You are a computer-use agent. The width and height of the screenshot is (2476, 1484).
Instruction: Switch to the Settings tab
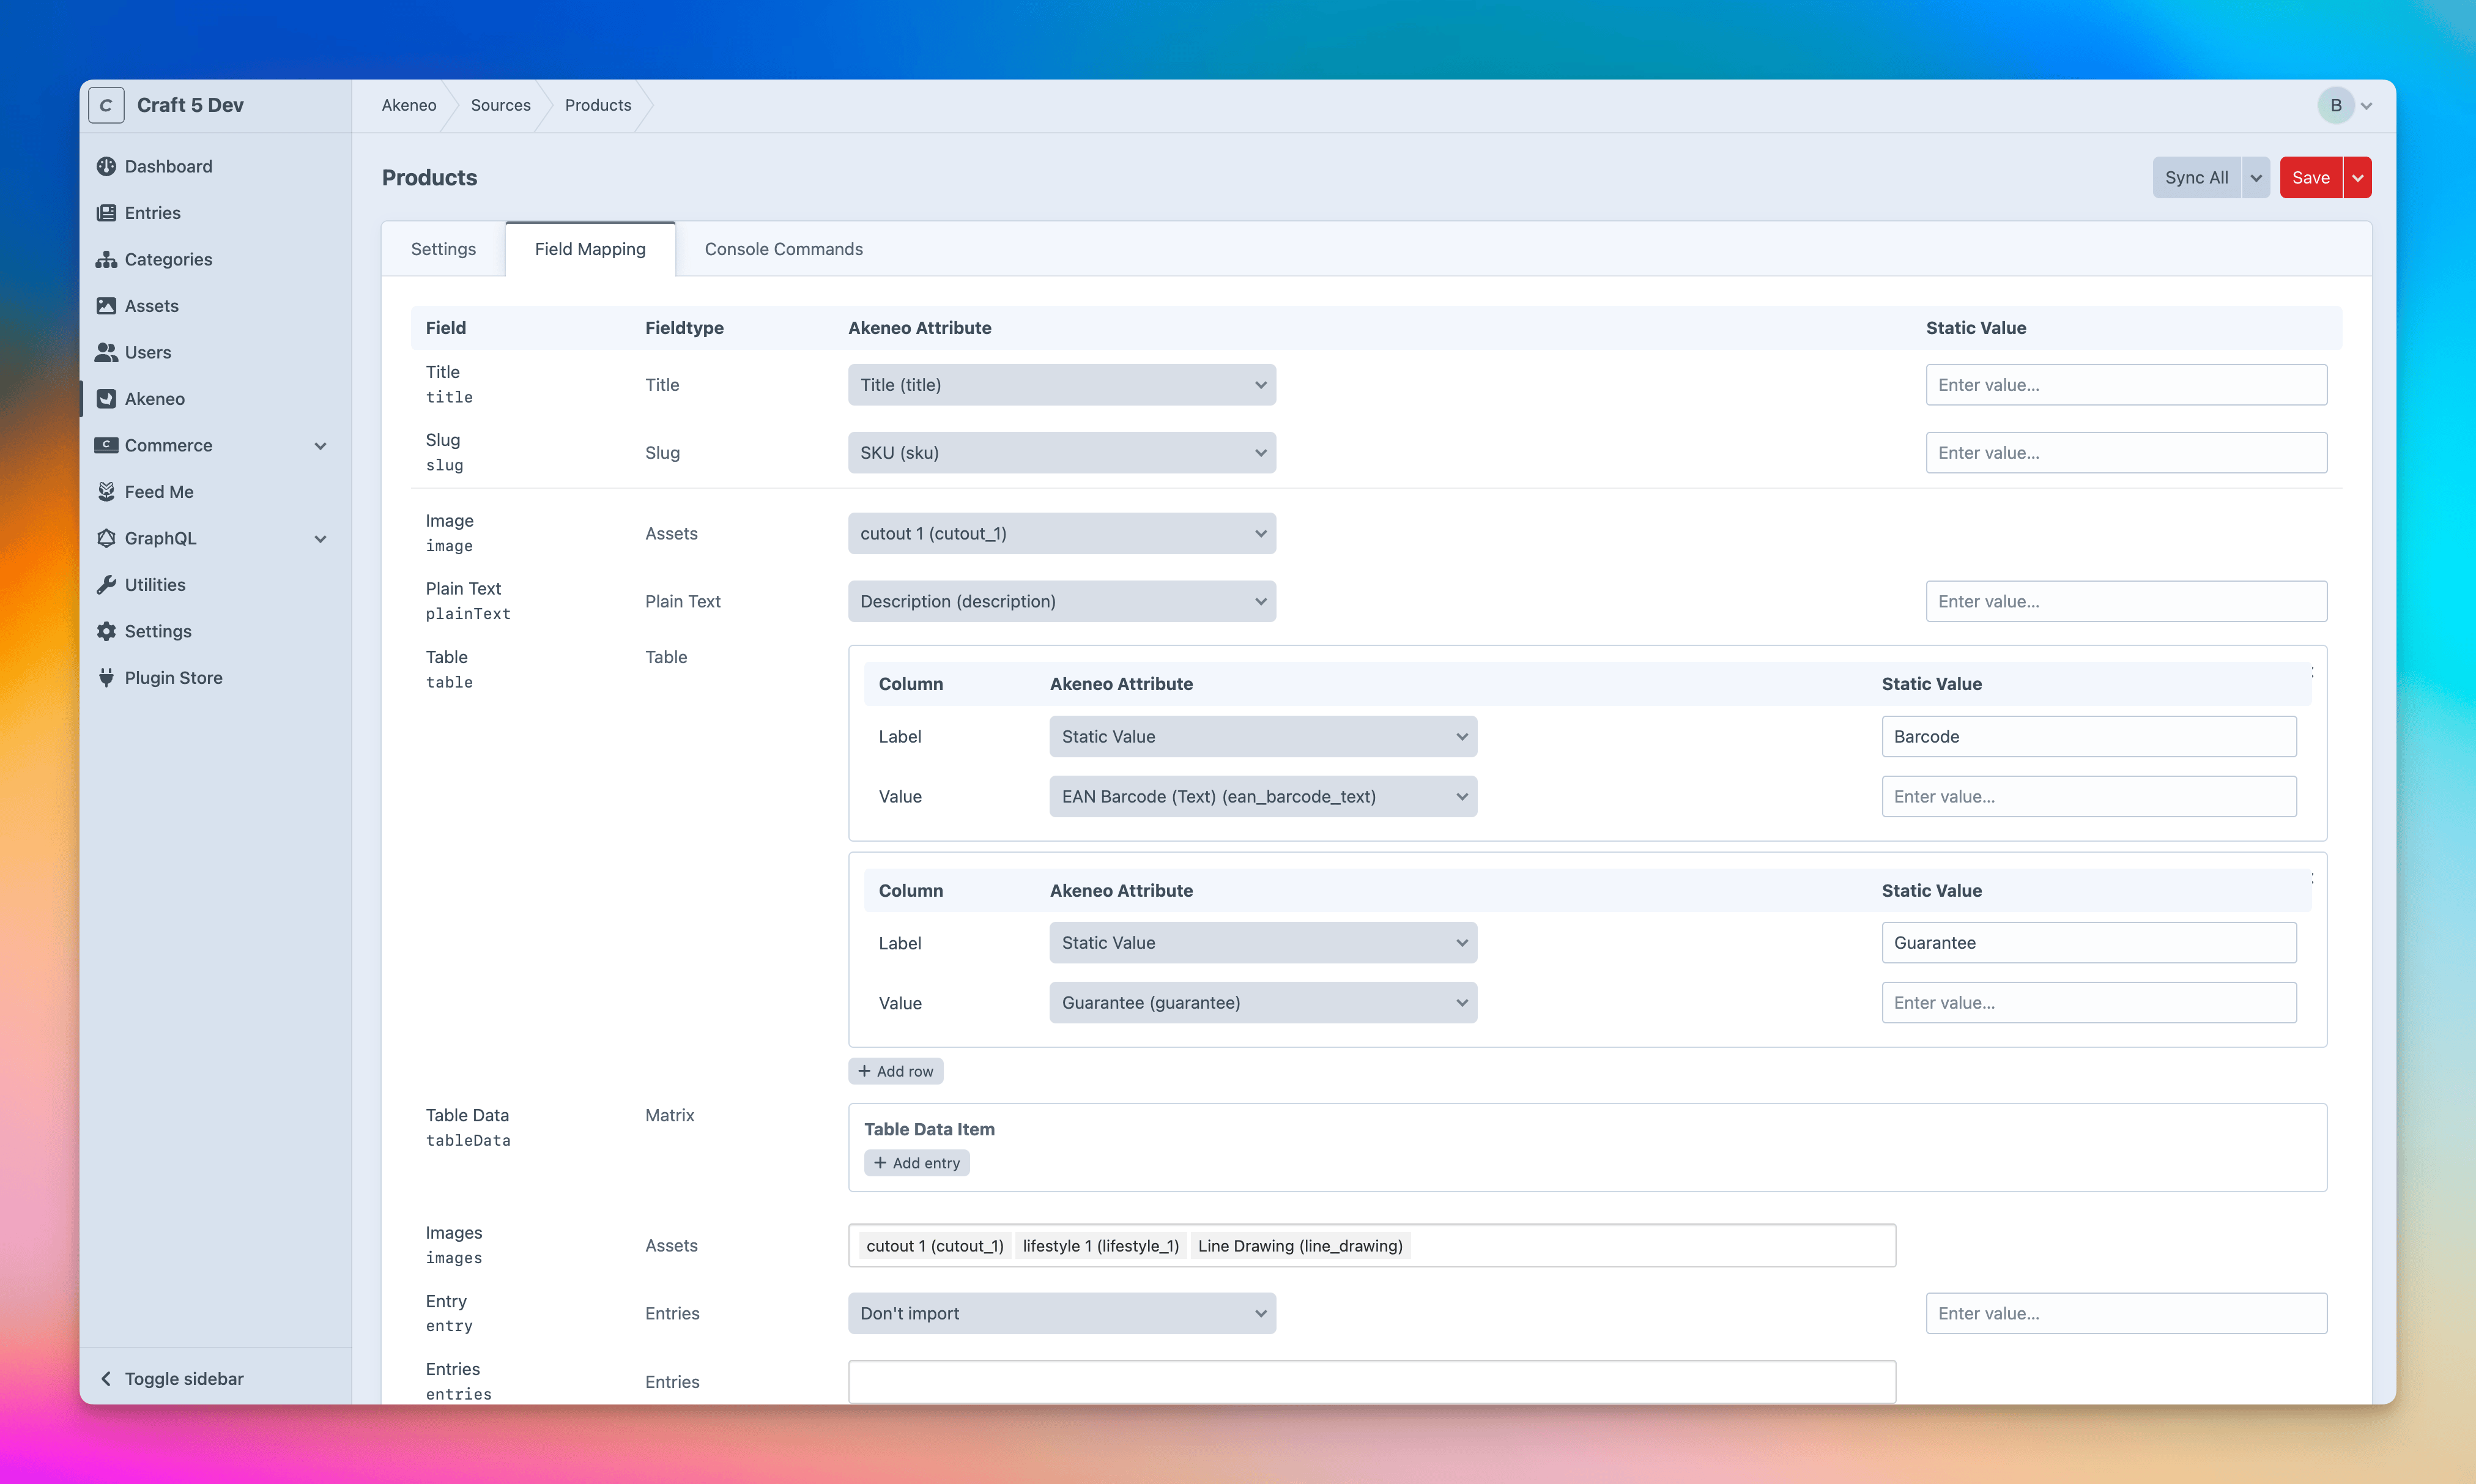click(443, 249)
